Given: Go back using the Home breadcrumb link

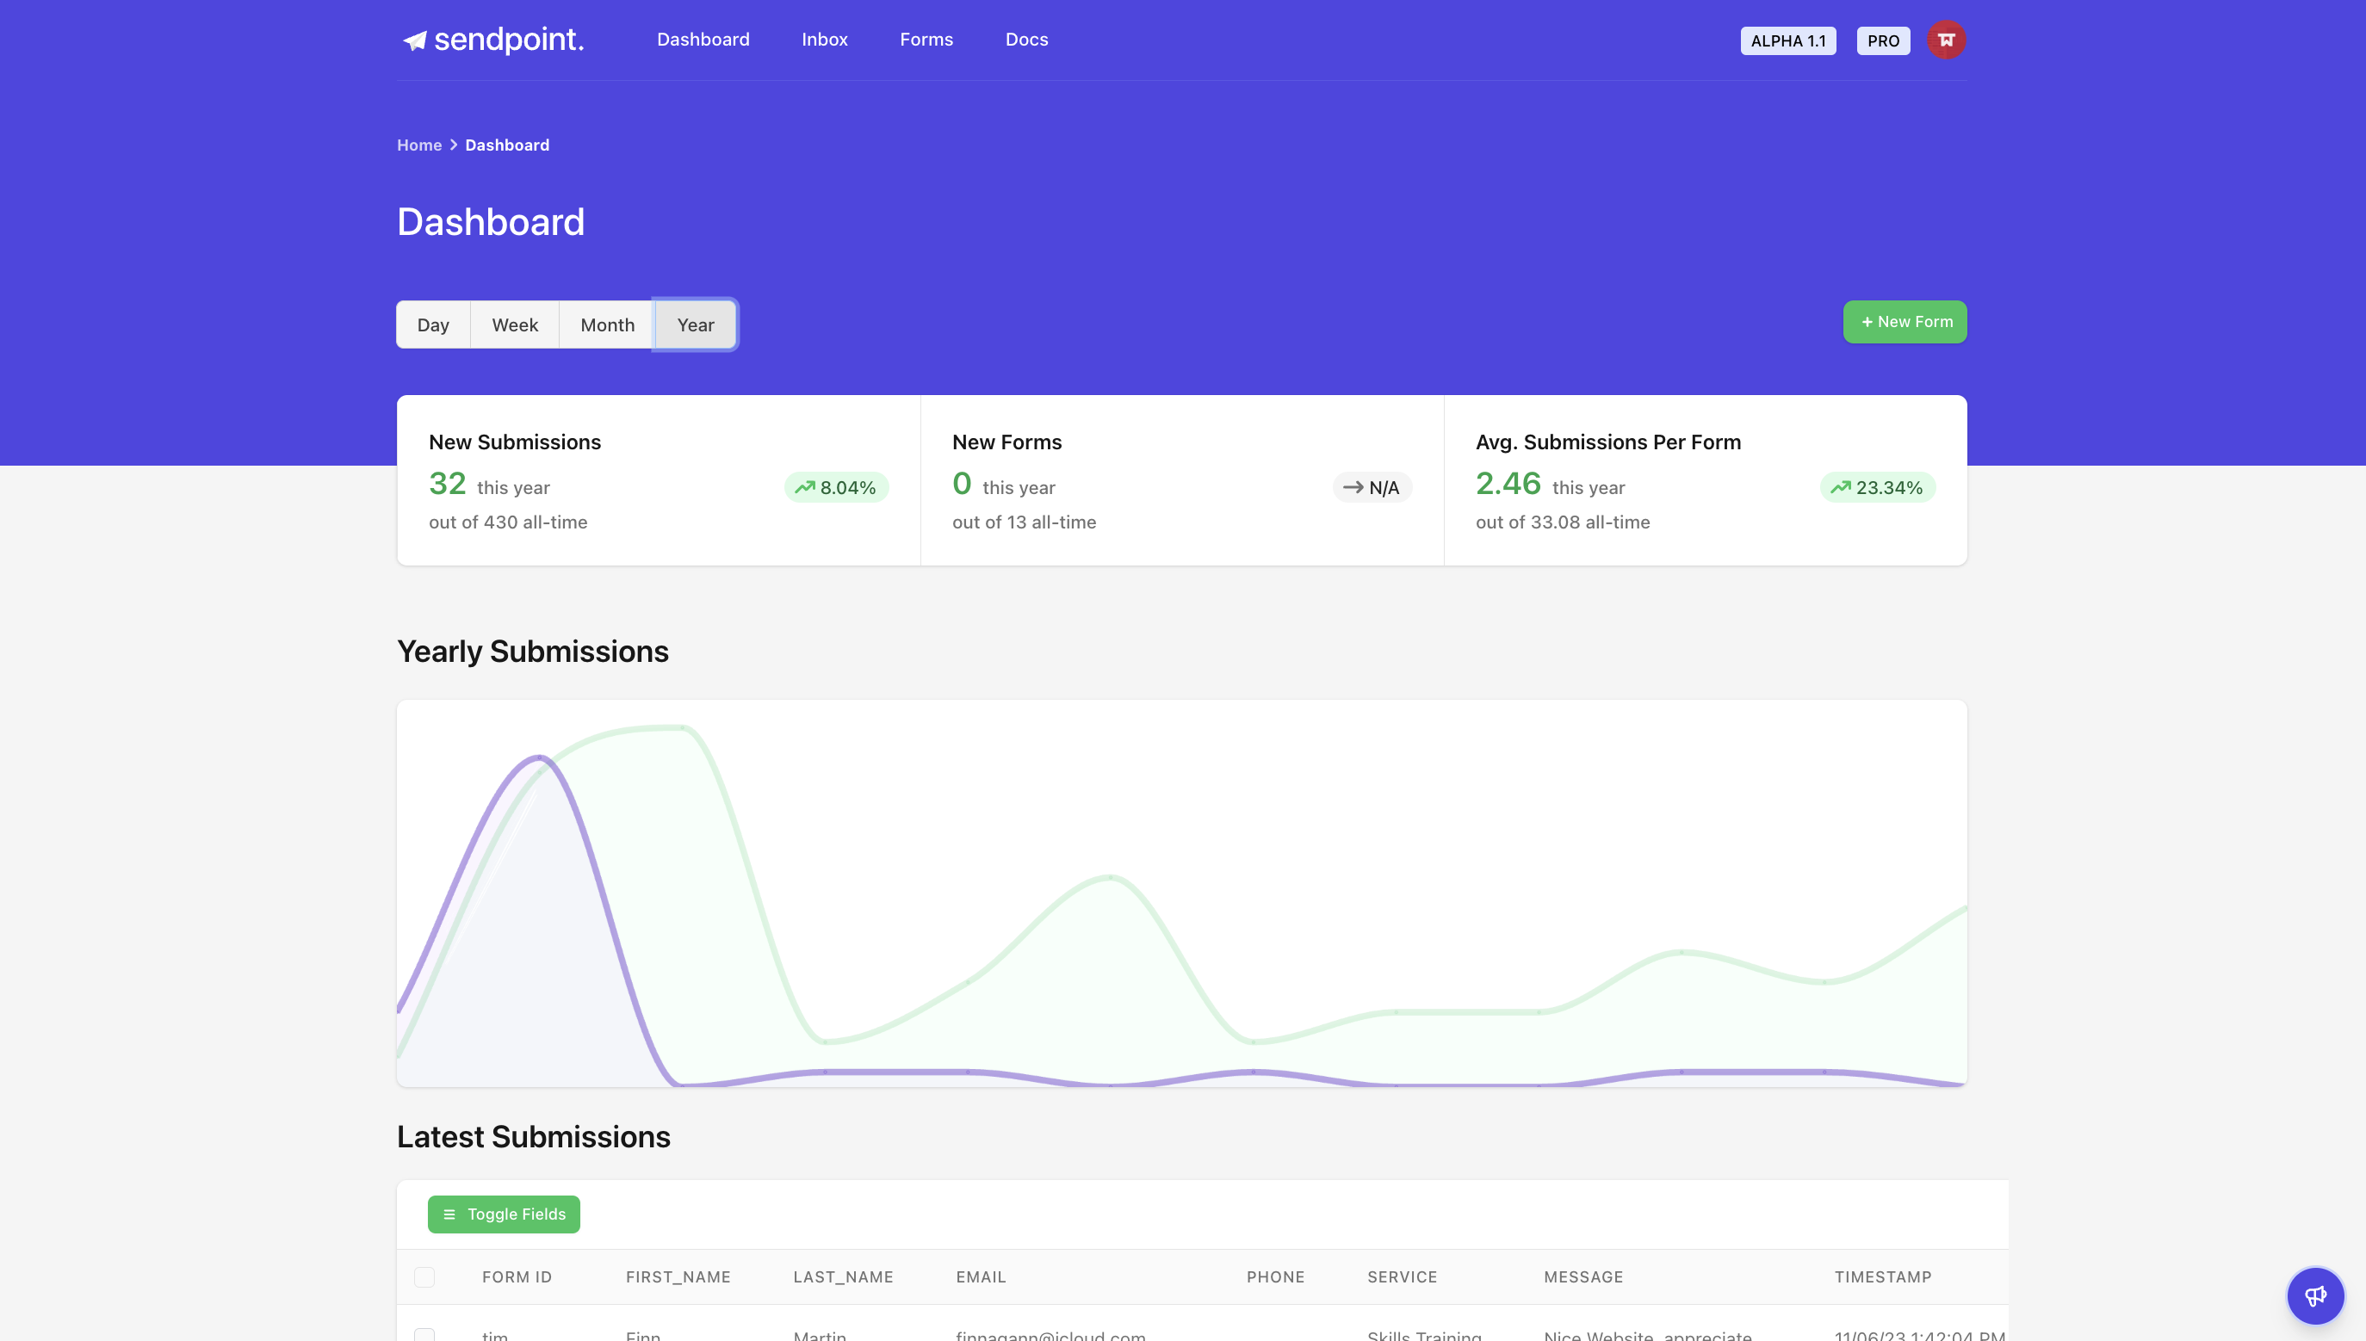Looking at the screenshot, I should tap(419, 145).
